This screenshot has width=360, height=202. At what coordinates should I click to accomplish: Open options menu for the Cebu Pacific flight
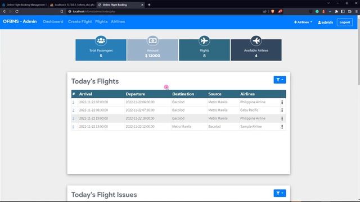tap(282, 110)
